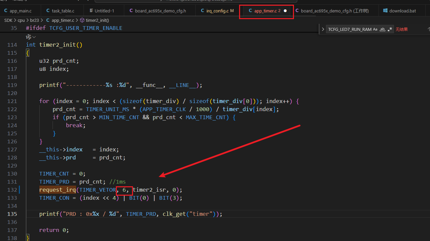Click the MIN_TIME_CNT macro
Image resolution: width=430 pixels, height=241 pixels.
pos(119,117)
